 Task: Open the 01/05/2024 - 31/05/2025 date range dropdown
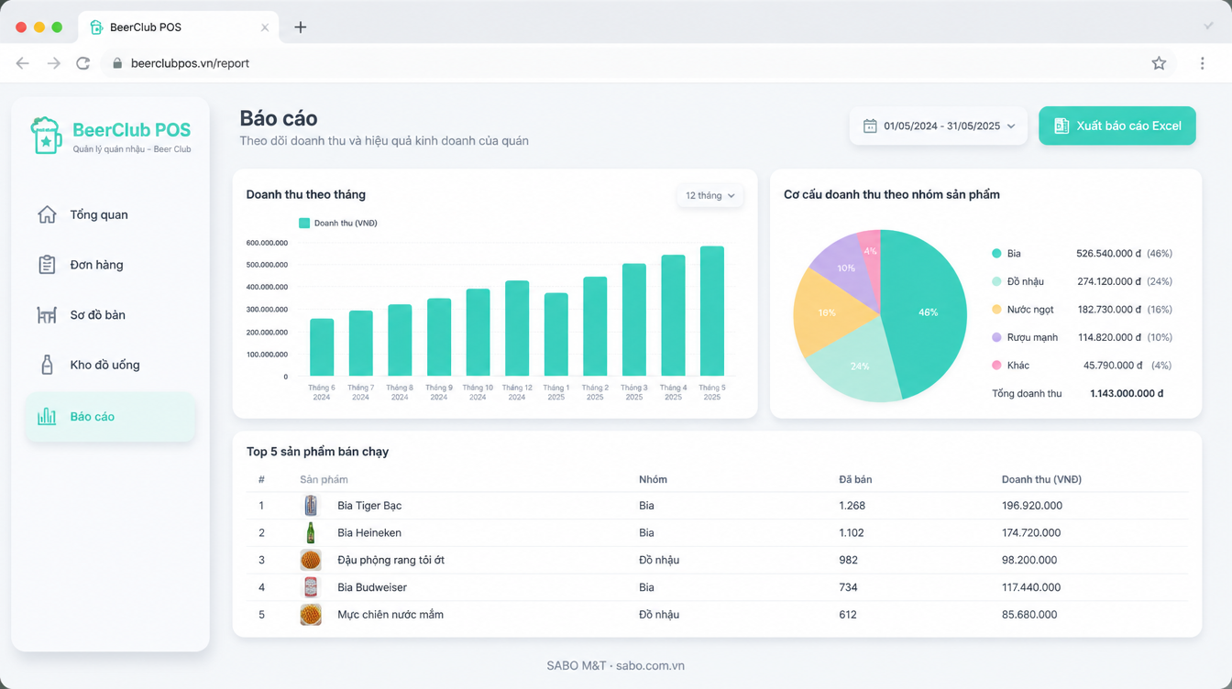click(x=938, y=126)
